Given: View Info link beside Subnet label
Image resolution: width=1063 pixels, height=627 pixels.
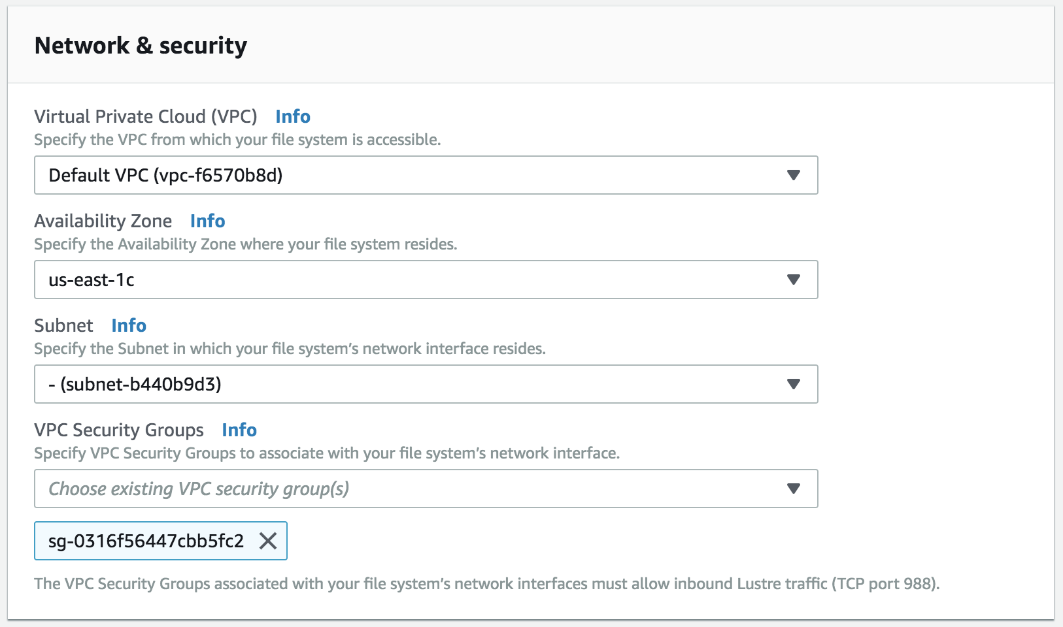Looking at the screenshot, I should click(x=129, y=325).
